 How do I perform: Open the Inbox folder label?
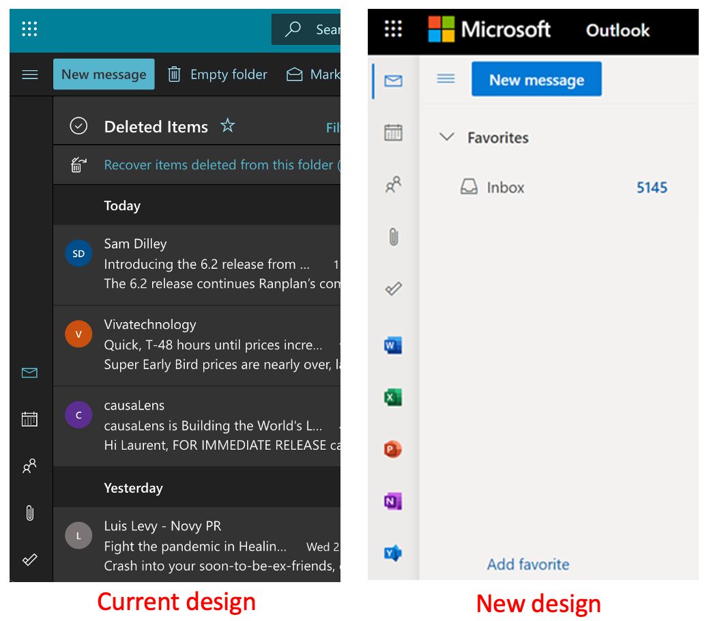pyautogui.click(x=505, y=188)
